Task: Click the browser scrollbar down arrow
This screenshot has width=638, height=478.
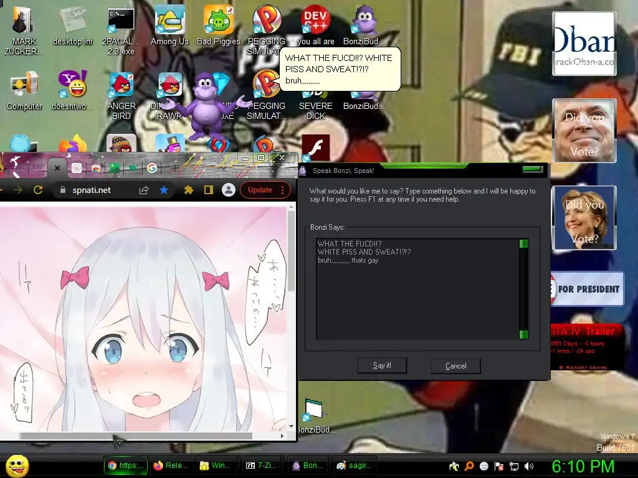Action: pyautogui.click(x=291, y=426)
